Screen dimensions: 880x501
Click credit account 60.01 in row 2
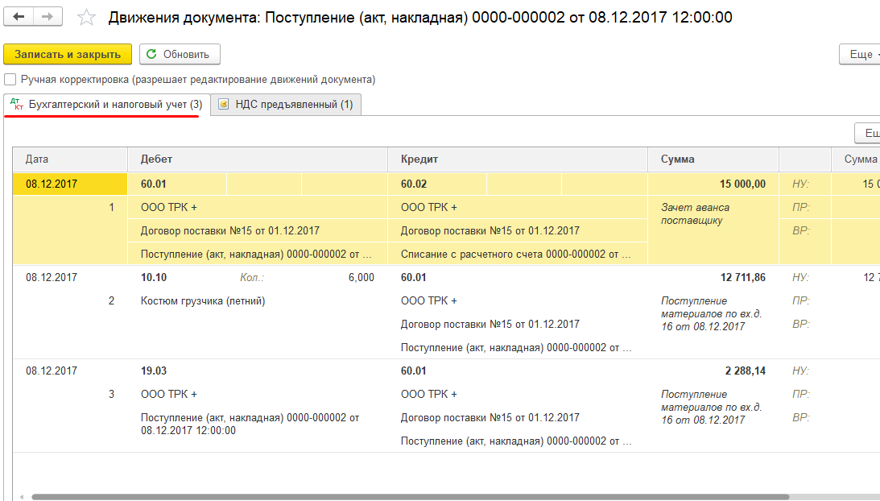pyautogui.click(x=414, y=277)
